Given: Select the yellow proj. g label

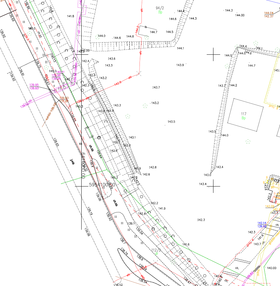Looking at the screenshot, I should point(273,107).
